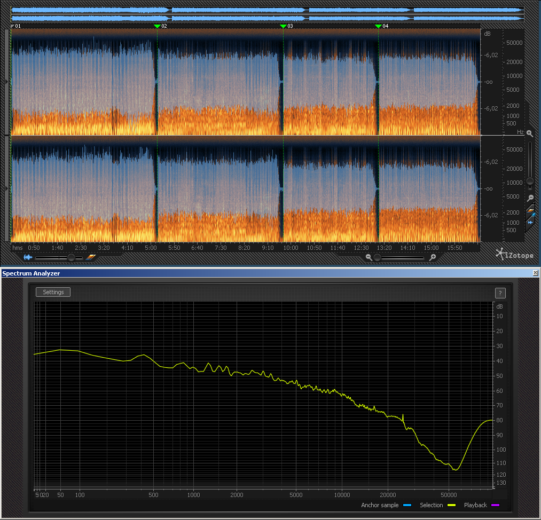
Task: Click waveform icon left of blend slider
Action: click(x=28, y=257)
